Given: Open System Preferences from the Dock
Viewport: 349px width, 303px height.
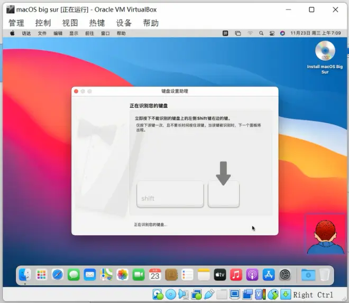Looking at the screenshot, I should 285,275.
